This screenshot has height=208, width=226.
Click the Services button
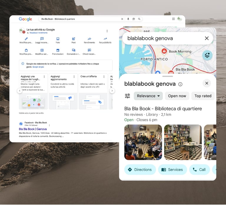point(172,170)
